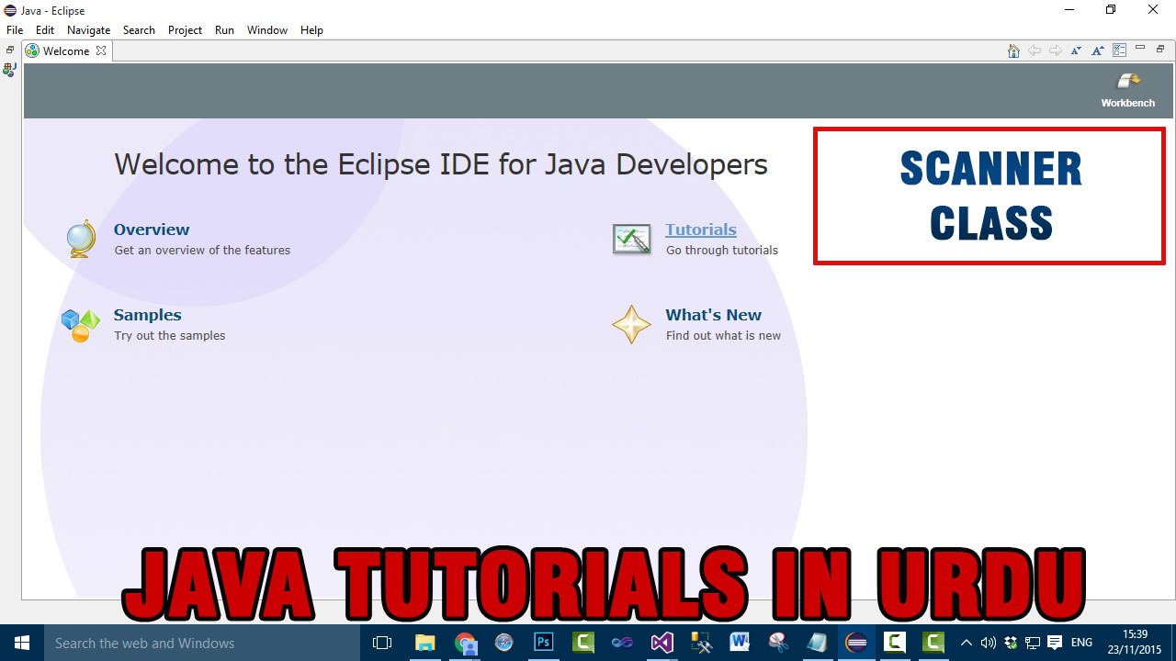Screen dimensions: 1176x661
Task: Open the Navigate menu
Action: (x=89, y=30)
